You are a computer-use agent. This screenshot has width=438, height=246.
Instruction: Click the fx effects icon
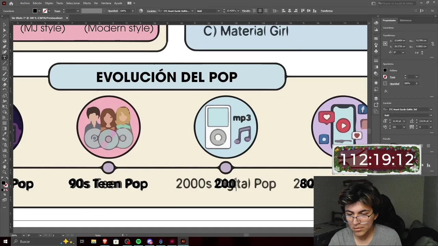386,91
